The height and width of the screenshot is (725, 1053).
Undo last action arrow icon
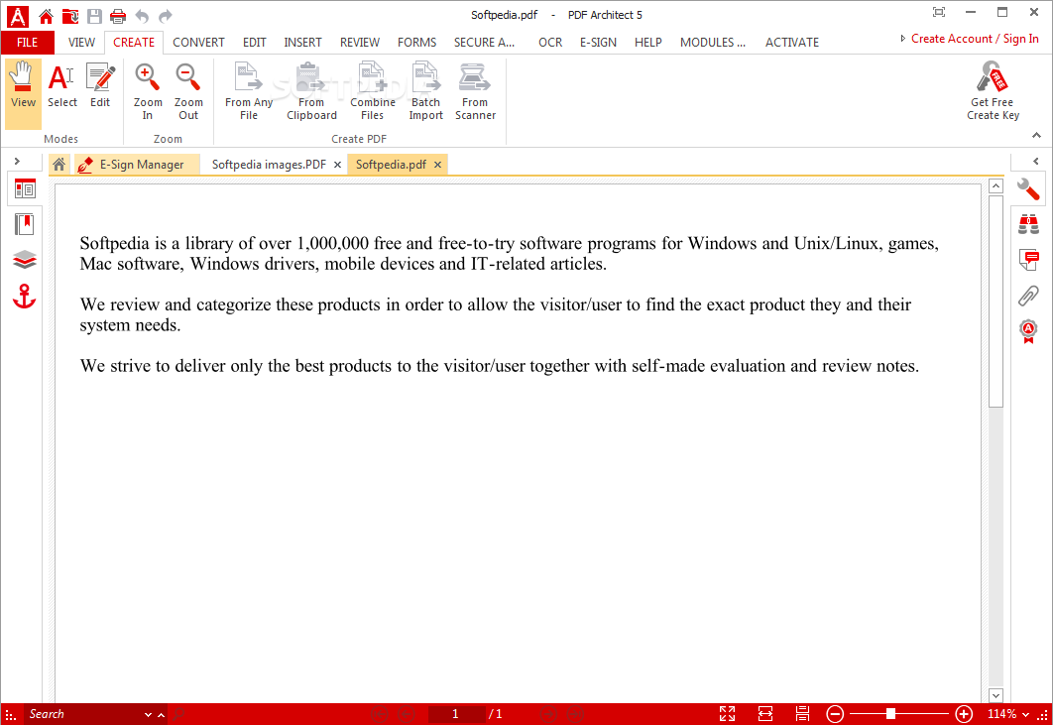pyautogui.click(x=142, y=16)
